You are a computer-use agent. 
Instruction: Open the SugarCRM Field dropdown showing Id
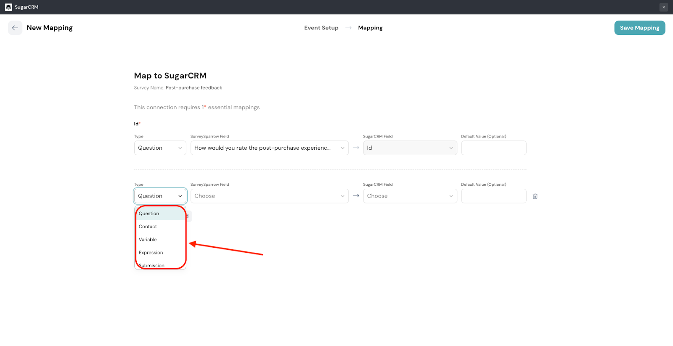410,148
